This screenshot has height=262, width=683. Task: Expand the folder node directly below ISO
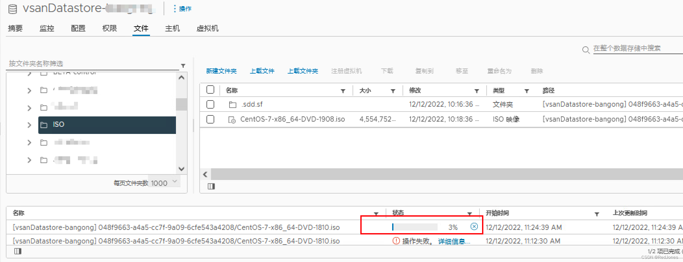click(x=29, y=142)
